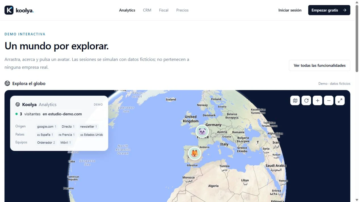Click the arrow in the Empezar gratis button
This screenshot has height=202, width=359.
[345, 10]
